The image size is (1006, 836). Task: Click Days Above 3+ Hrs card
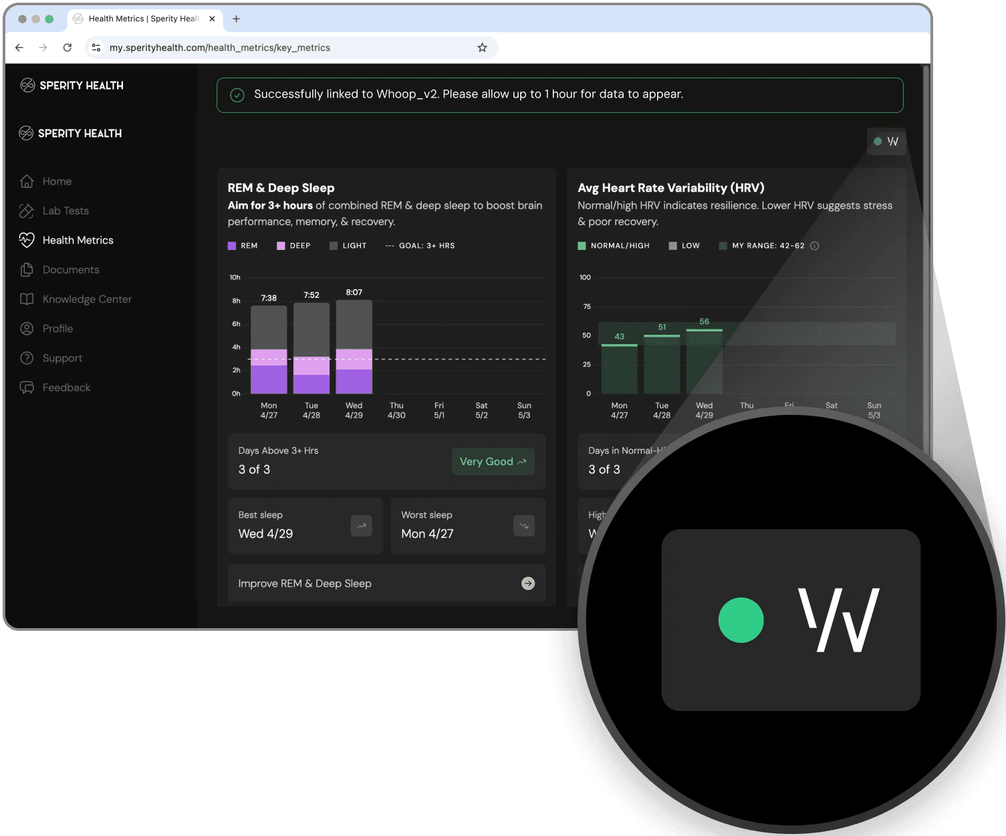coord(386,462)
